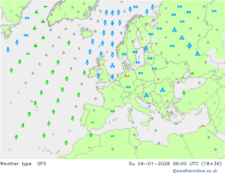
Task: Click the open circle over northern France
Action: [112, 88]
